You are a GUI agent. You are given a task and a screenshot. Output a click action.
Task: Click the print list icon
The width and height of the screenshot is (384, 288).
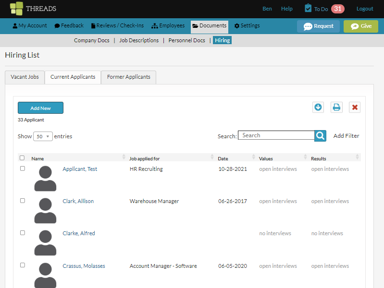tap(336, 107)
